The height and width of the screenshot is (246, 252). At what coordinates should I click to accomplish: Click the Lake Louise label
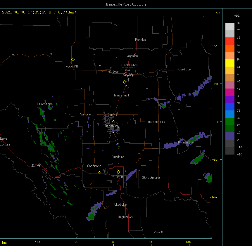coord(5,141)
